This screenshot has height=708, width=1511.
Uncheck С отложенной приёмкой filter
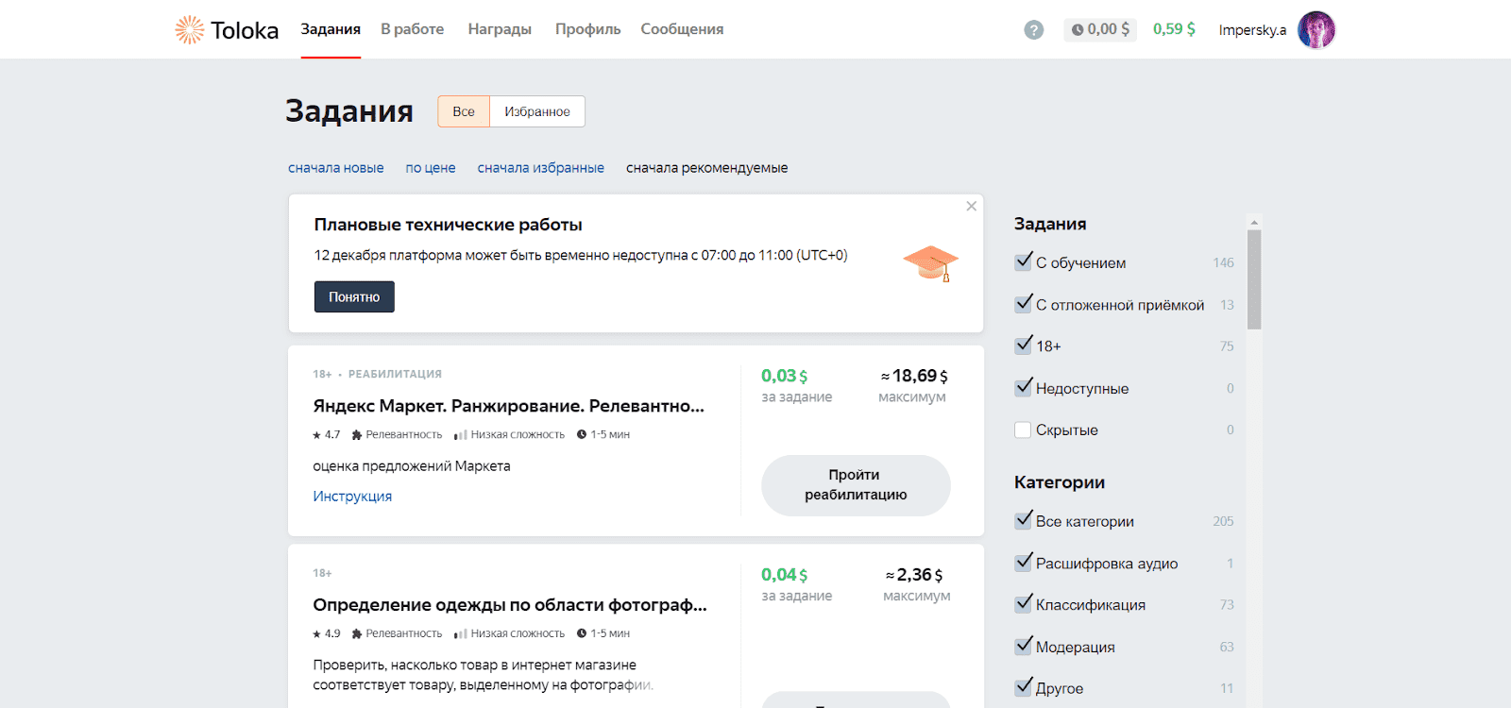(1024, 303)
